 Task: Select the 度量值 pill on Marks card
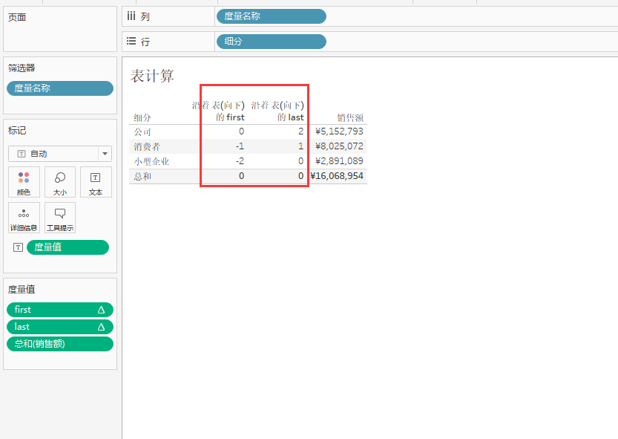[68, 247]
